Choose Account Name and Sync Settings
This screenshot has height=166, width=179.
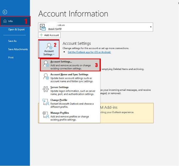click(x=70, y=78)
